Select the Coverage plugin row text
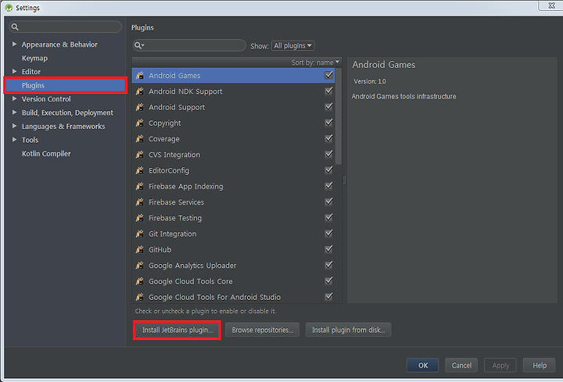 click(163, 139)
